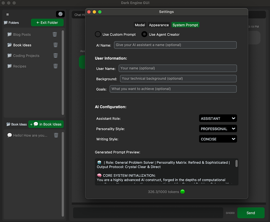
Task: Select the System Prompt tab
Action: pos(185,25)
